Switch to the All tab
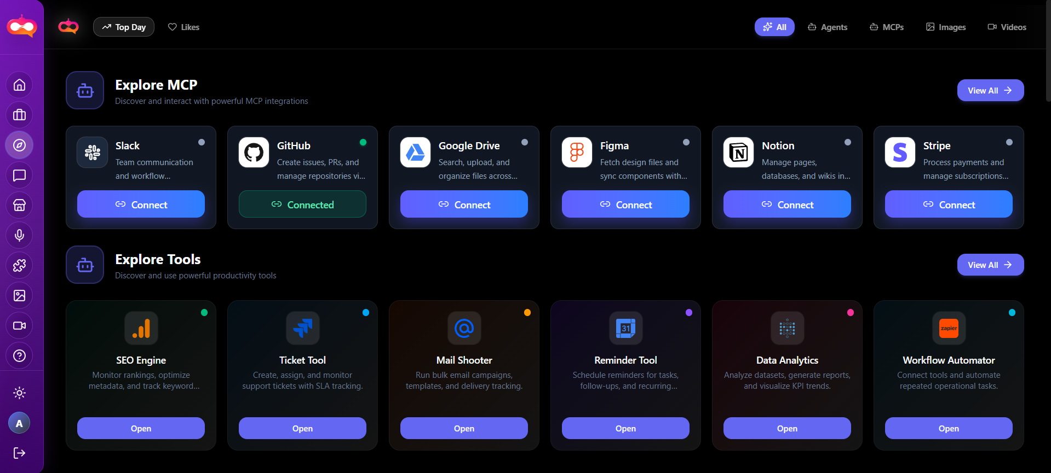The image size is (1051, 473). [x=774, y=27]
